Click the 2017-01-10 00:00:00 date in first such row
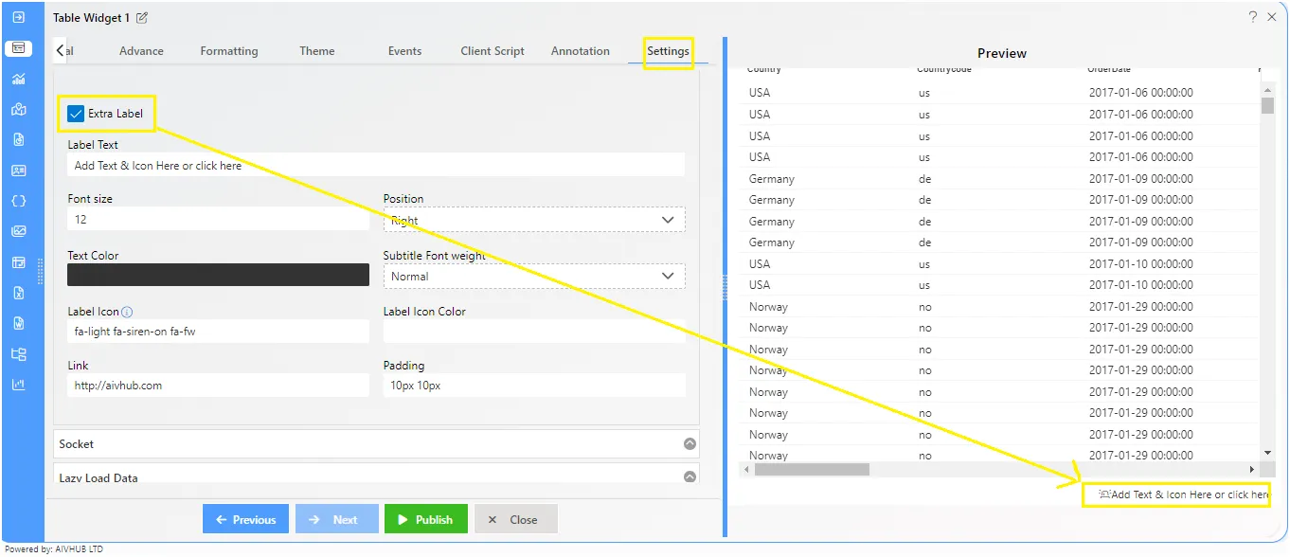The image size is (1290, 557). coord(1140,263)
